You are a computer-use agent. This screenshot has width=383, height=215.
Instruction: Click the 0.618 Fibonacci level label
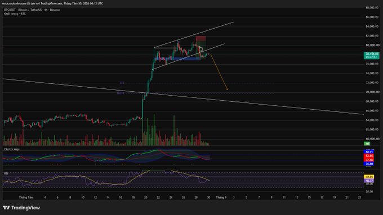pos(121,93)
